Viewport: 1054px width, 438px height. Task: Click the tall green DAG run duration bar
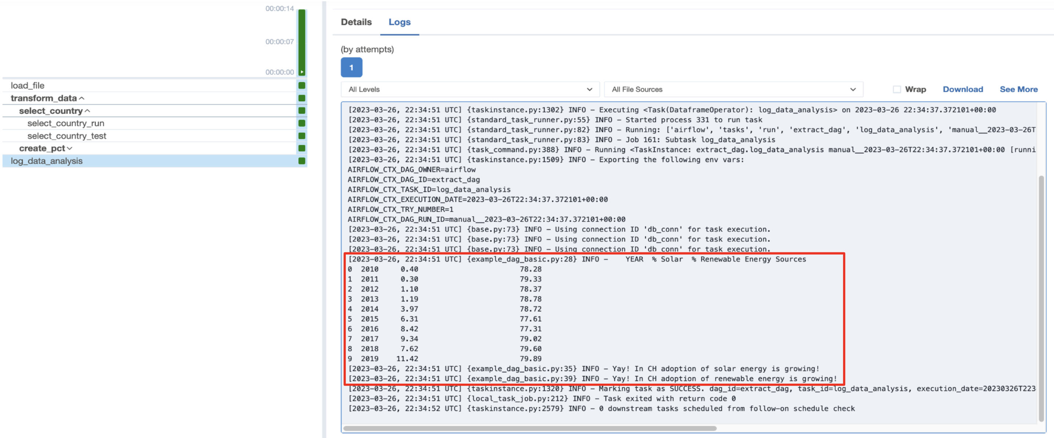tap(302, 39)
